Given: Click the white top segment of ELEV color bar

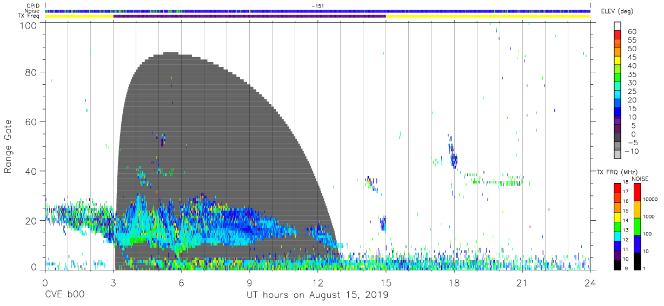Looking at the screenshot, I should [x=618, y=26].
